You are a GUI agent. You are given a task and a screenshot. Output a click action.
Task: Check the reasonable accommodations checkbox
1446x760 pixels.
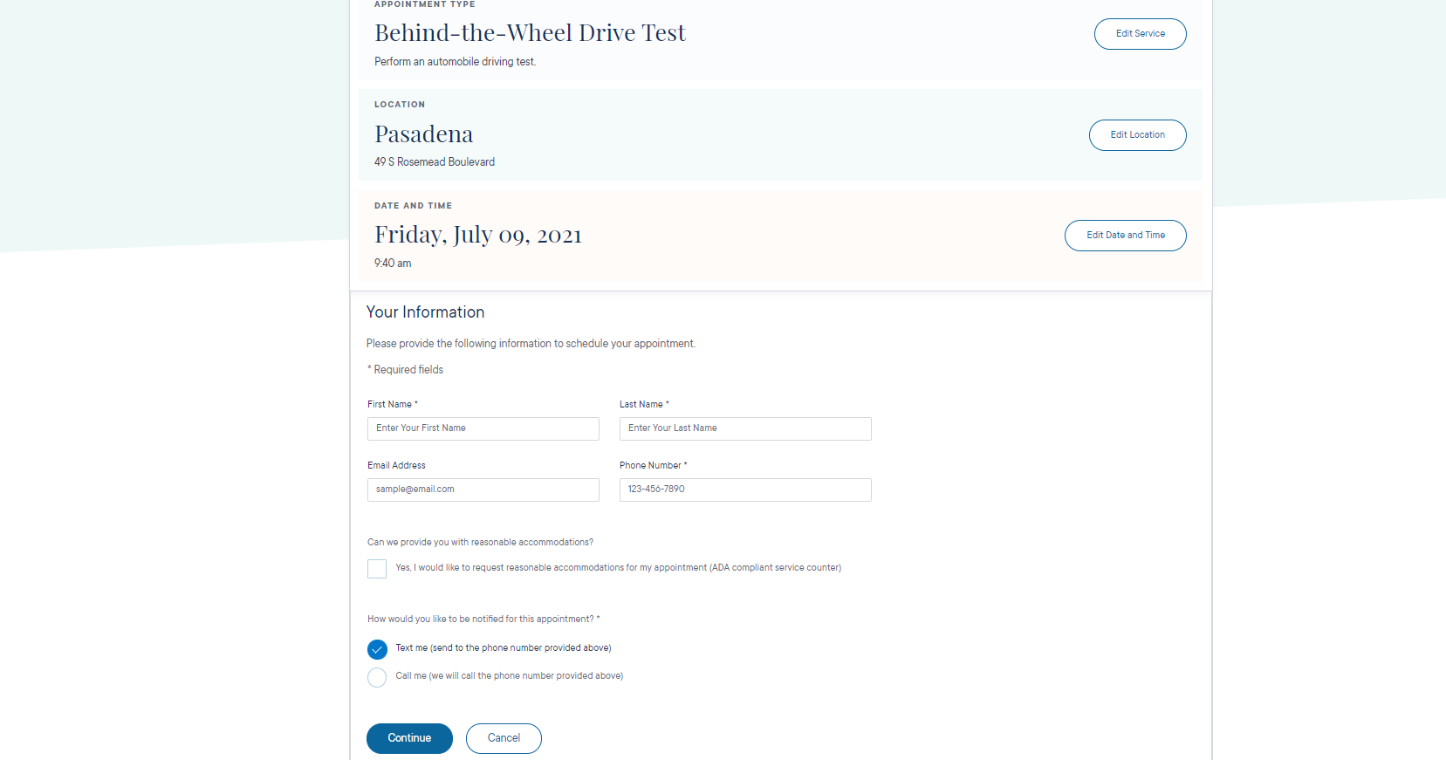377,569
